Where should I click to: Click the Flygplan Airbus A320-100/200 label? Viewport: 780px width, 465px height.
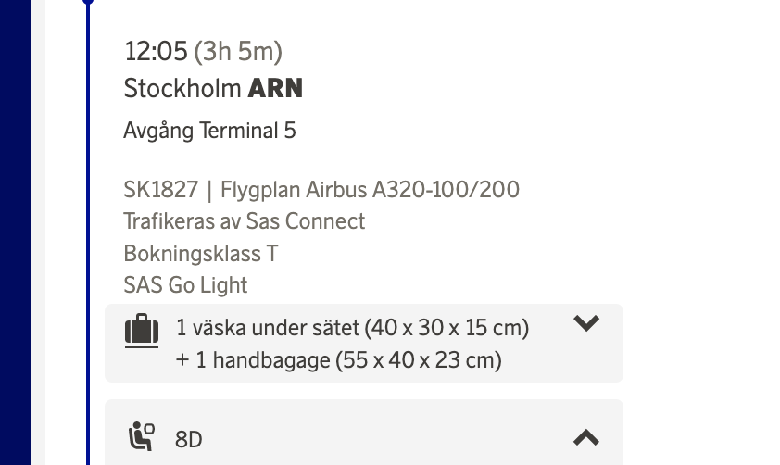(x=370, y=190)
